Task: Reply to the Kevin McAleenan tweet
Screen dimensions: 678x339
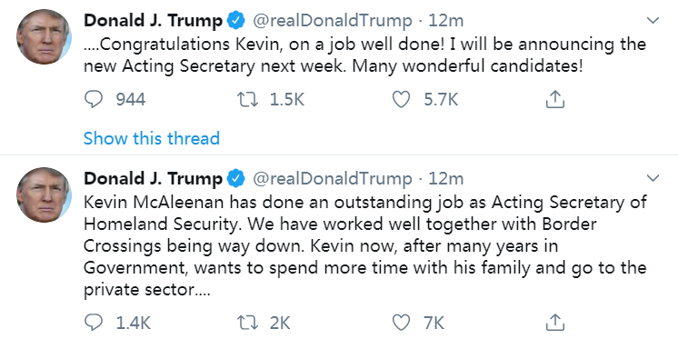Action: [x=93, y=323]
